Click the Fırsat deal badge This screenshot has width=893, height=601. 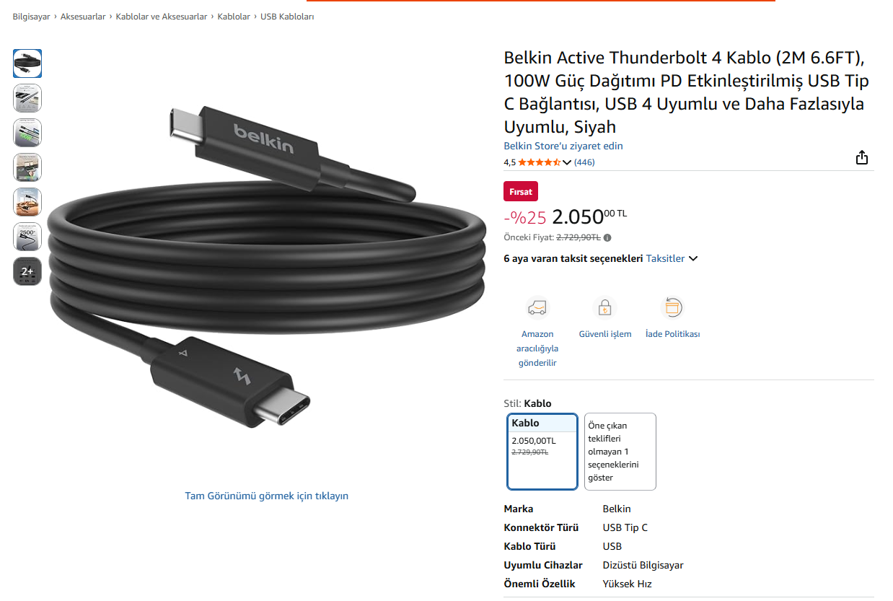pyautogui.click(x=521, y=192)
